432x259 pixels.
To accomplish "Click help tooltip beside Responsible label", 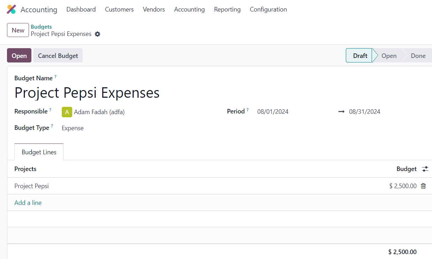I will 50,110.
